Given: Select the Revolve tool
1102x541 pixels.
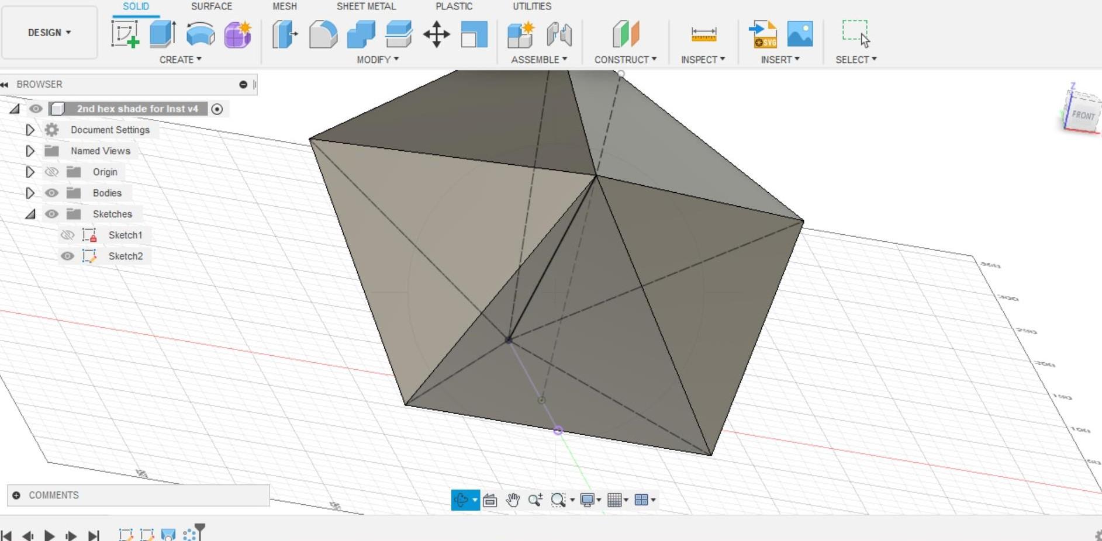Looking at the screenshot, I should click(199, 33).
